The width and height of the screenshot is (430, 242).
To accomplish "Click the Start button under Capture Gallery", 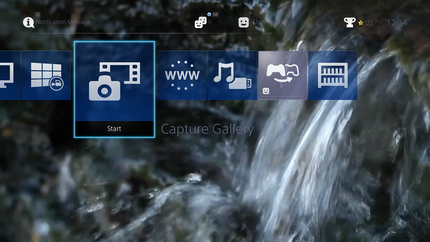I will pos(114,129).
